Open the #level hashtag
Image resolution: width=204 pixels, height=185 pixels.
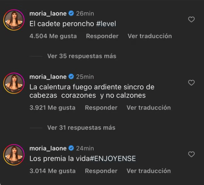tap(106, 24)
